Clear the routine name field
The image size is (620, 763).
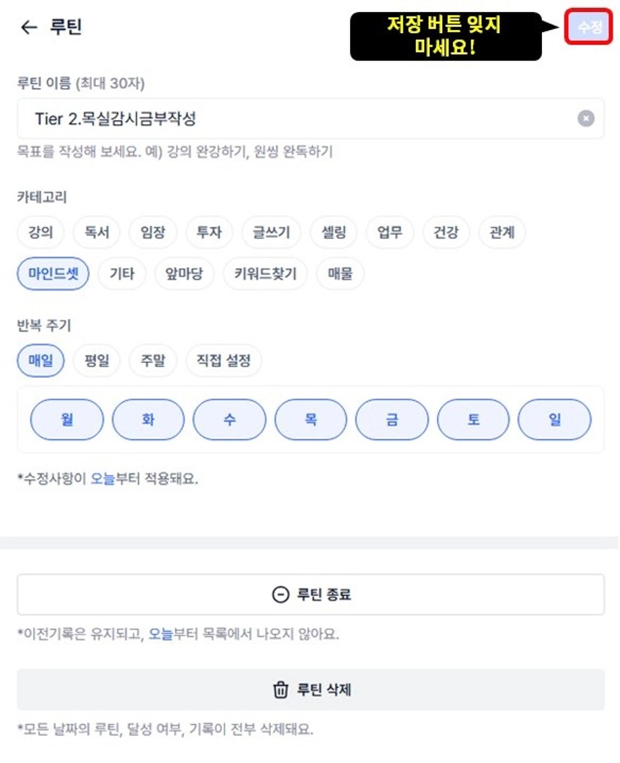pos(586,118)
